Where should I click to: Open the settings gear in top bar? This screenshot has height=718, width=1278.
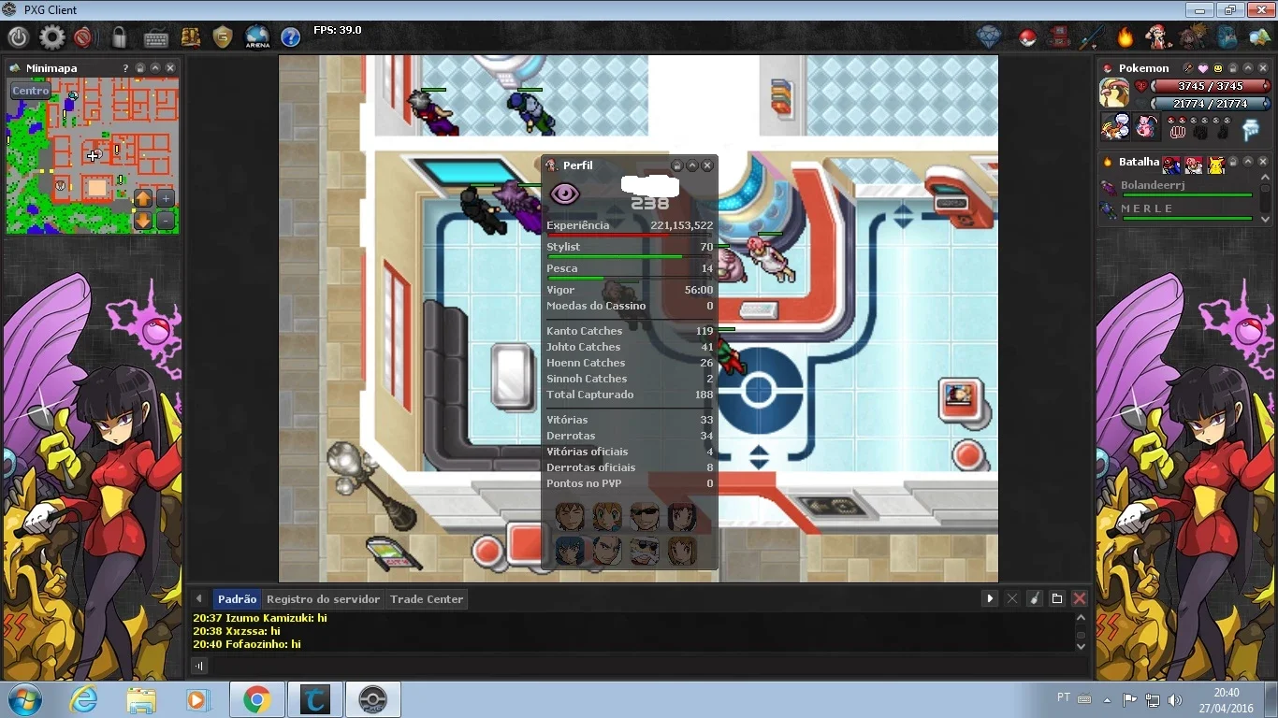pos(51,37)
